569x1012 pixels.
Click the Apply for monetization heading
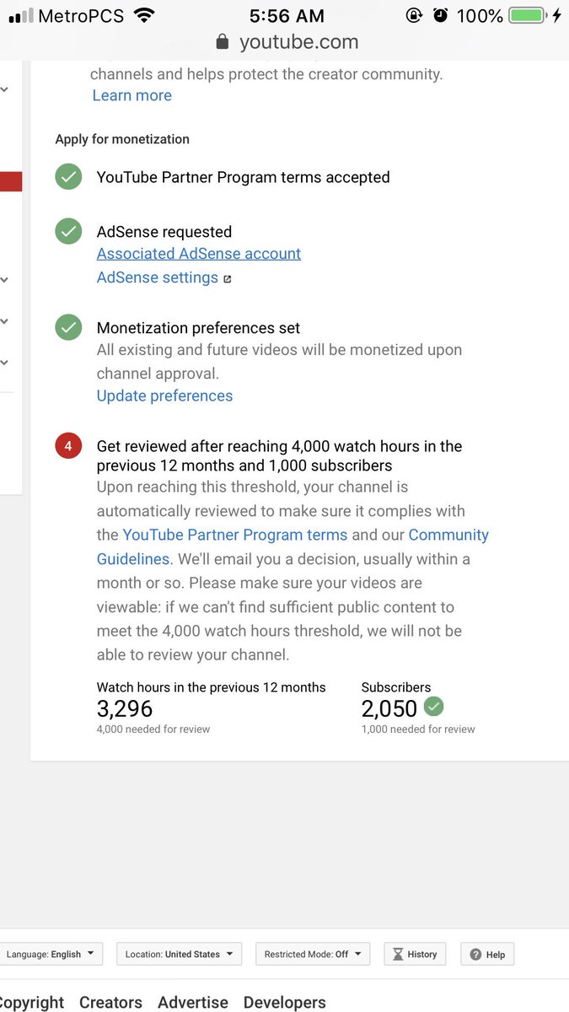pos(122,139)
